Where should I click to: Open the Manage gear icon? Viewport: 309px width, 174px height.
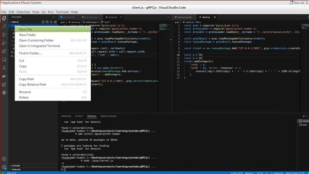(4, 167)
